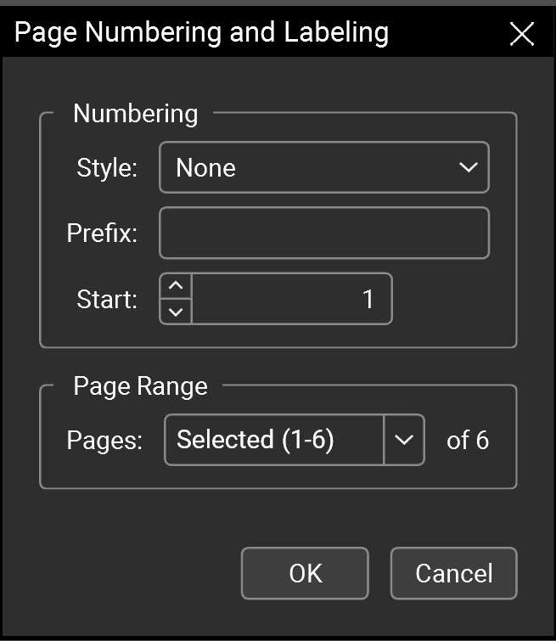Screen dimensions: 556x641
Task: Click the Pages field showing Selected (1-6)
Action: click(274, 440)
